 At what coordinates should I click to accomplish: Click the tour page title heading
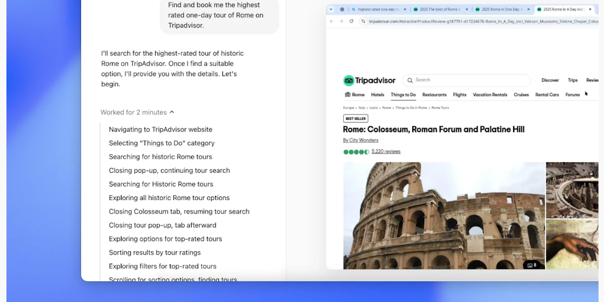pyautogui.click(x=434, y=129)
